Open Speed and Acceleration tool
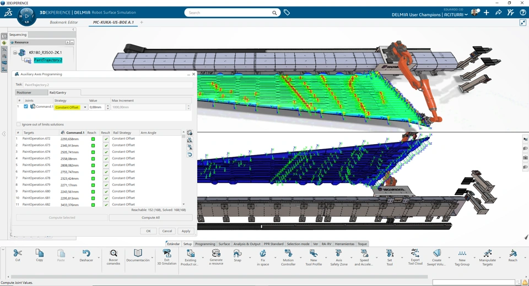Image resolution: width=529 pixels, height=286 pixels. click(x=364, y=254)
